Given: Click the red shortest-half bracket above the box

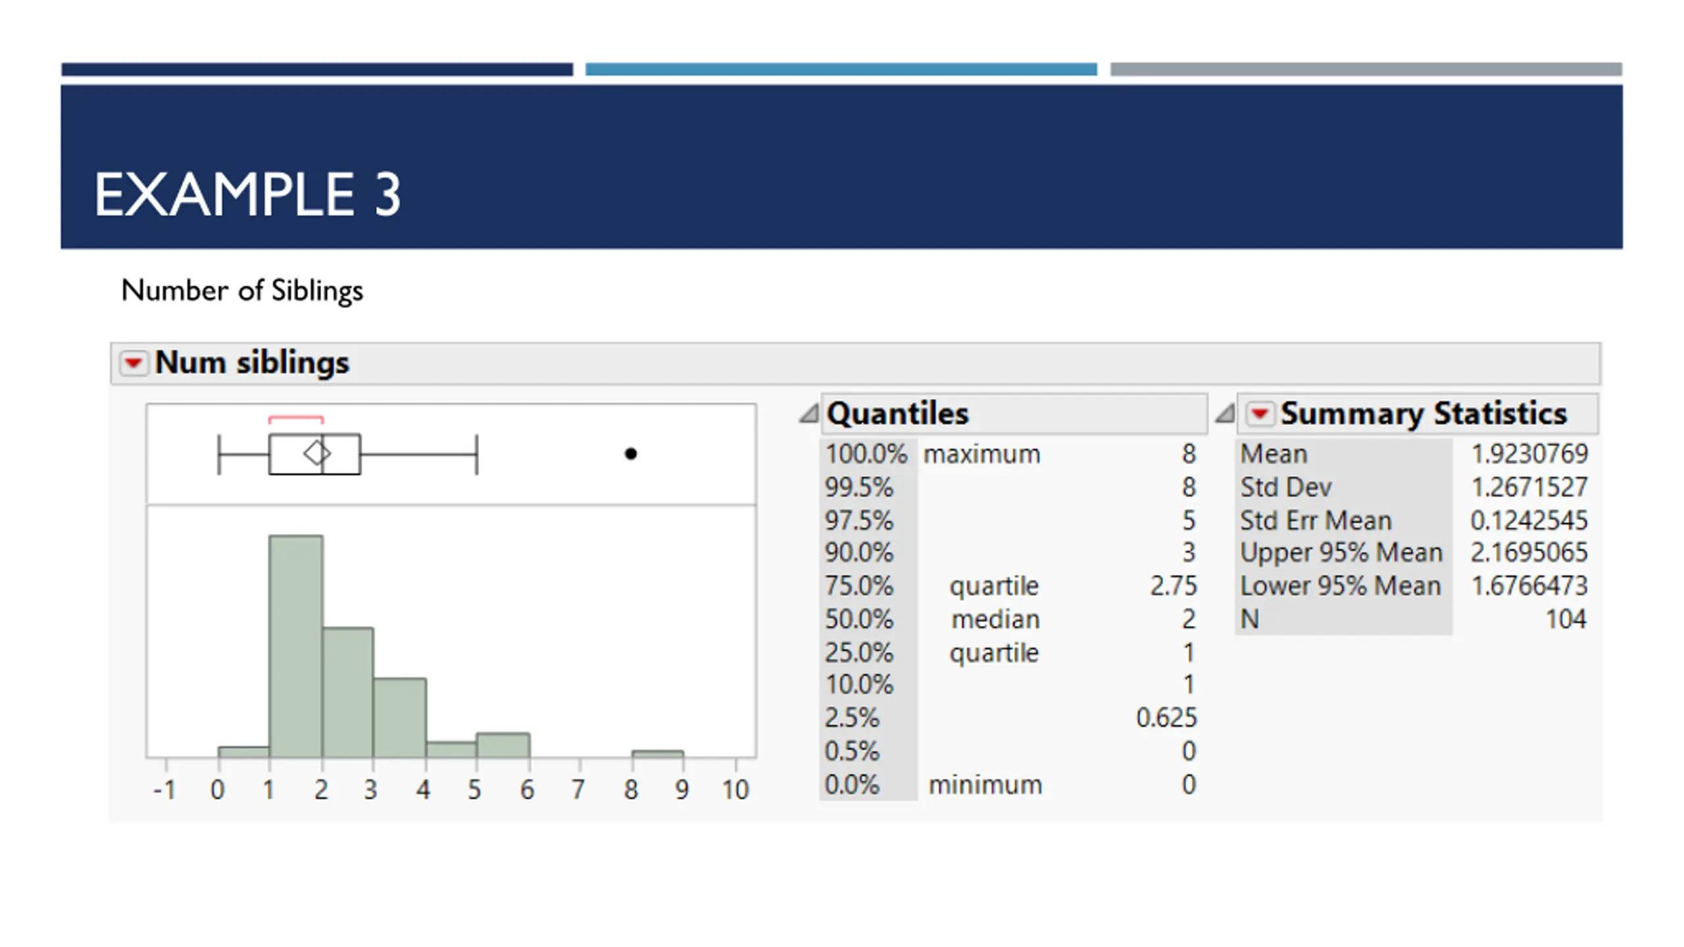Looking at the screenshot, I should tap(296, 419).
